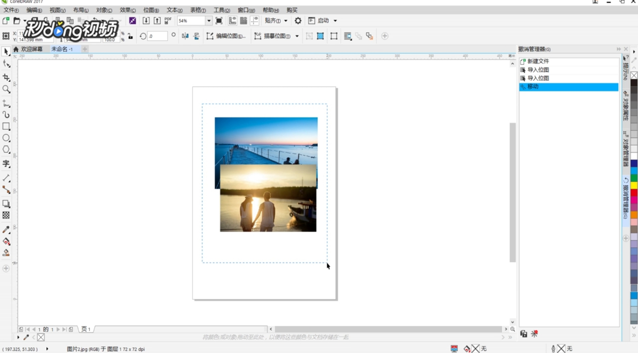The width and height of the screenshot is (638, 353).
Task: Open Options gear icon
Action: point(298,21)
